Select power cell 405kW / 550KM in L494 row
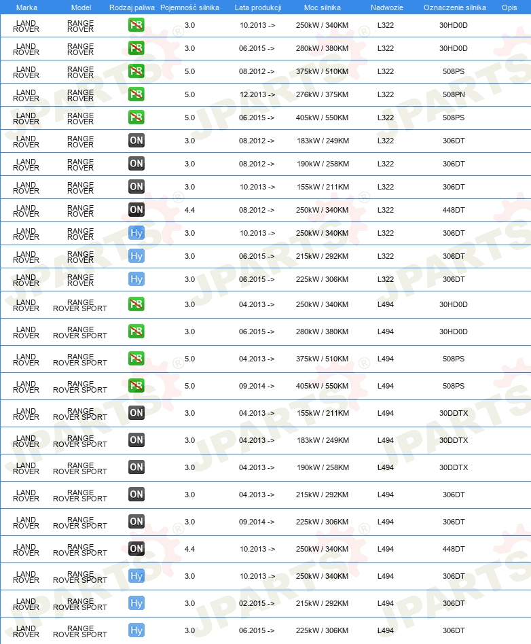This screenshot has width=531, height=644. (x=322, y=386)
